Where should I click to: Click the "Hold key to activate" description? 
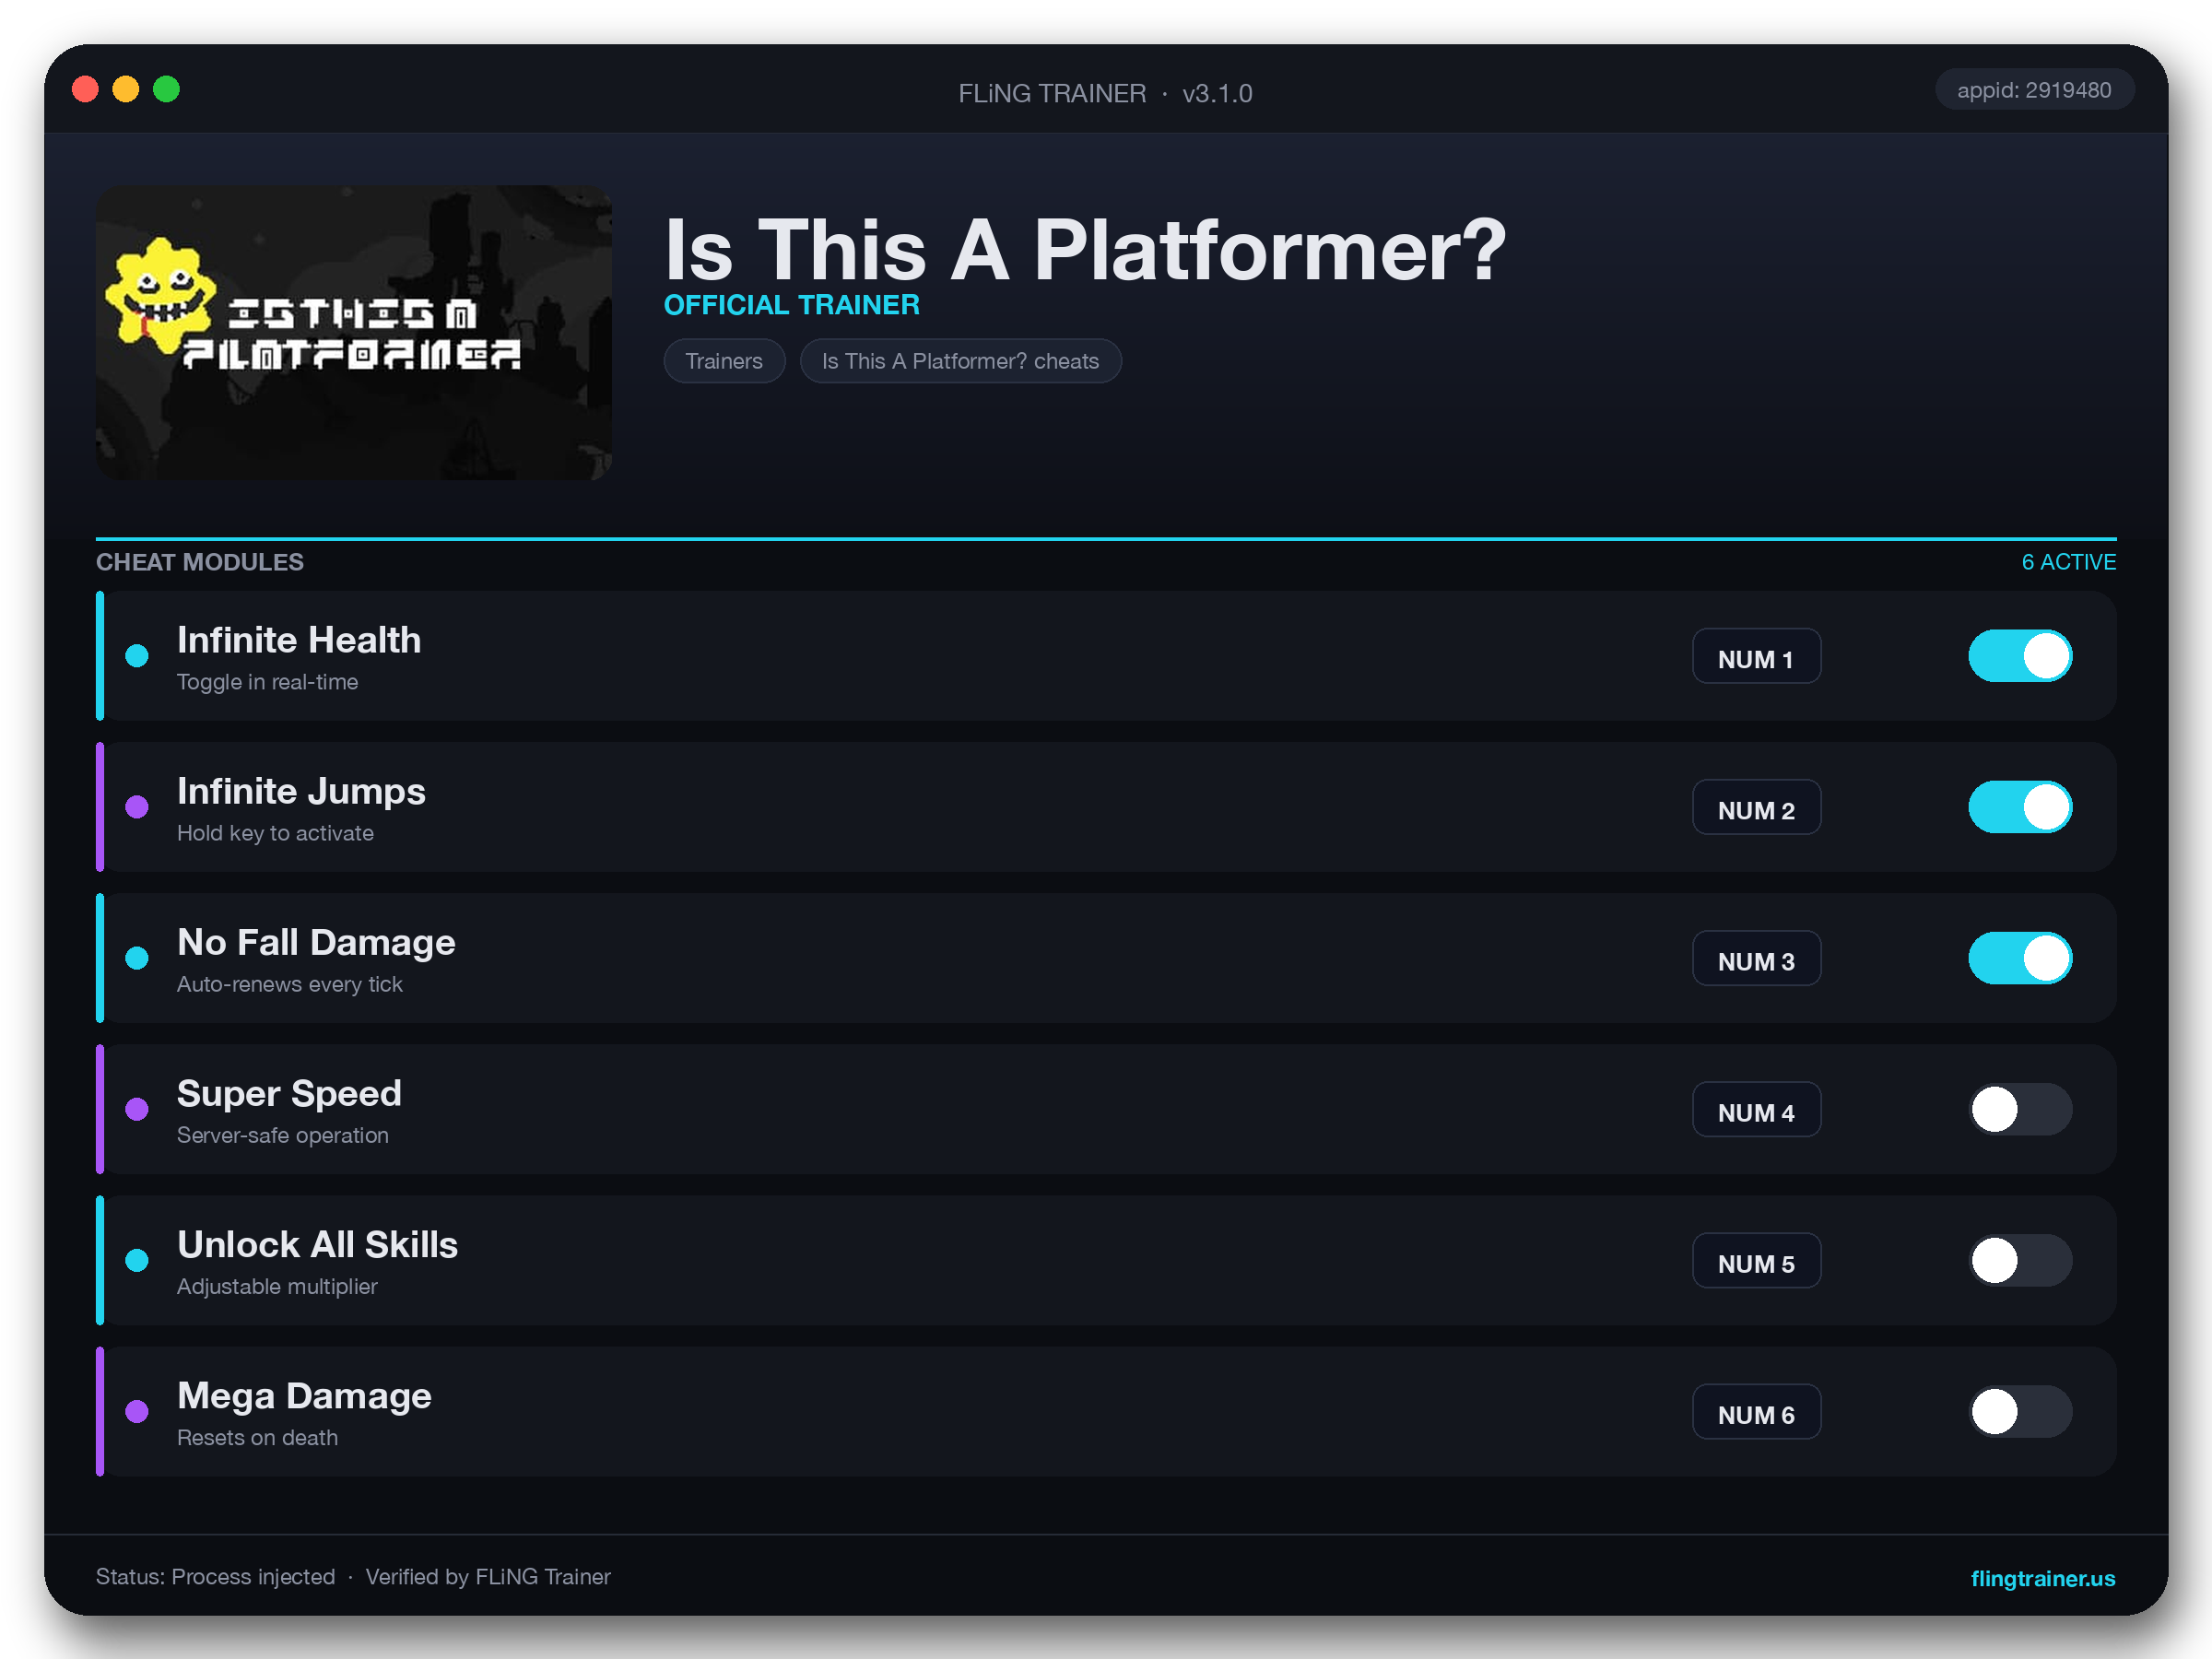(x=275, y=833)
